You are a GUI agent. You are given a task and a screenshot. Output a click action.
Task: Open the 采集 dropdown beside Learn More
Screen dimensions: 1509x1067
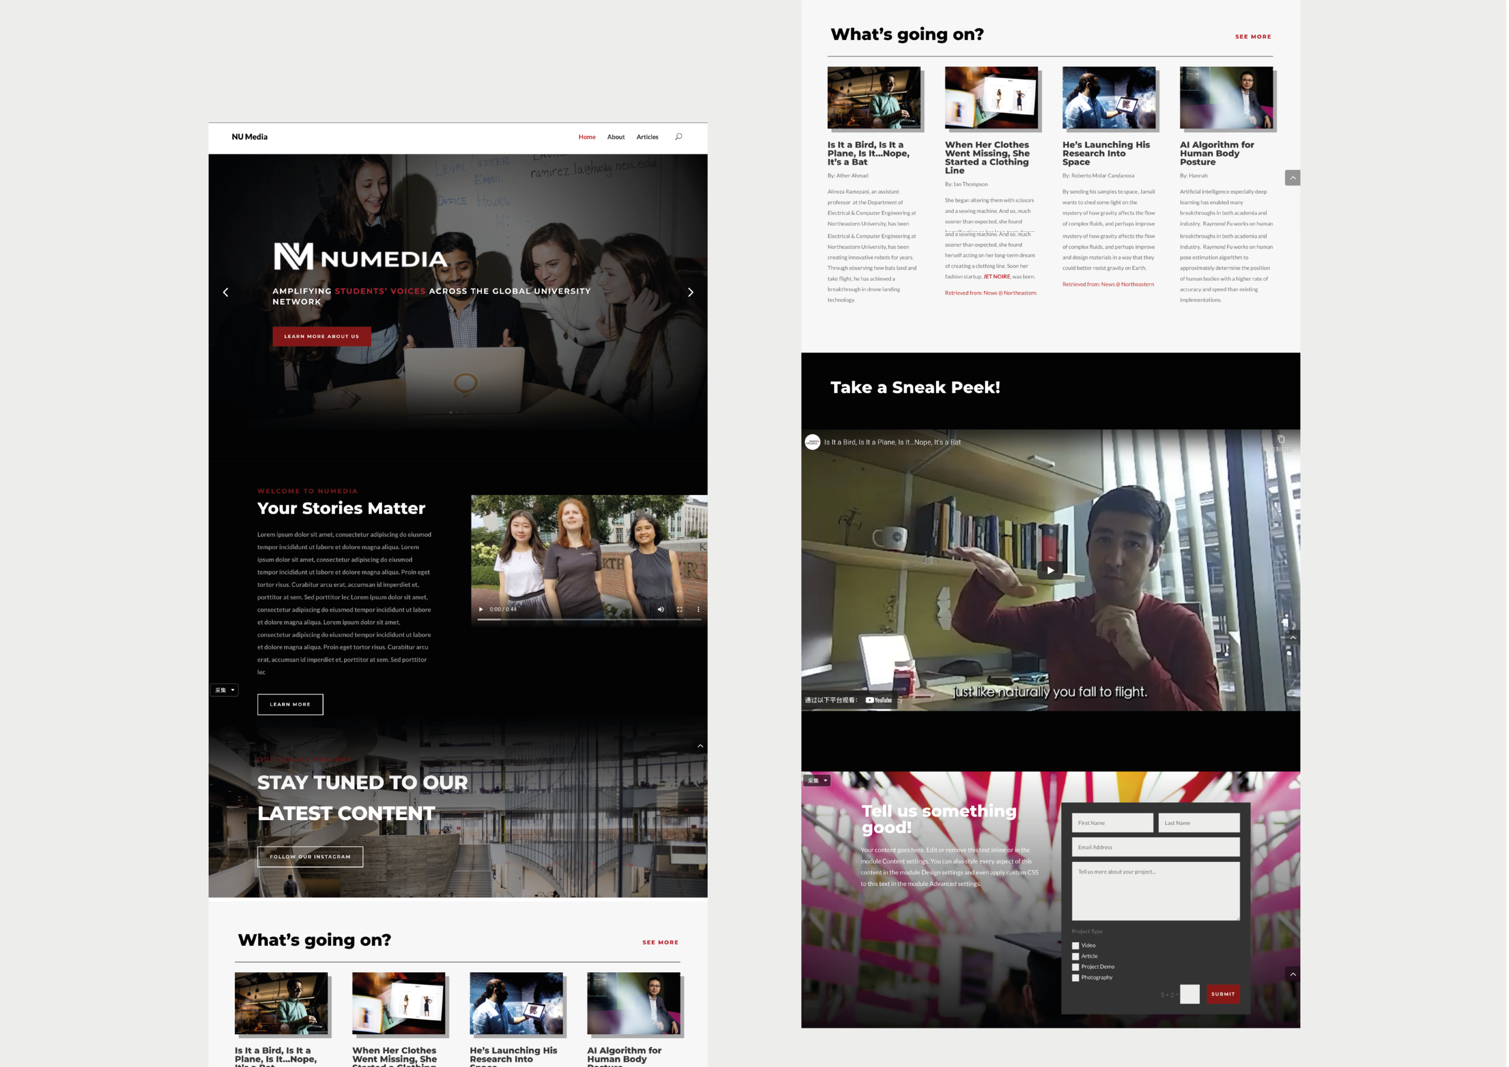pos(224,690)
